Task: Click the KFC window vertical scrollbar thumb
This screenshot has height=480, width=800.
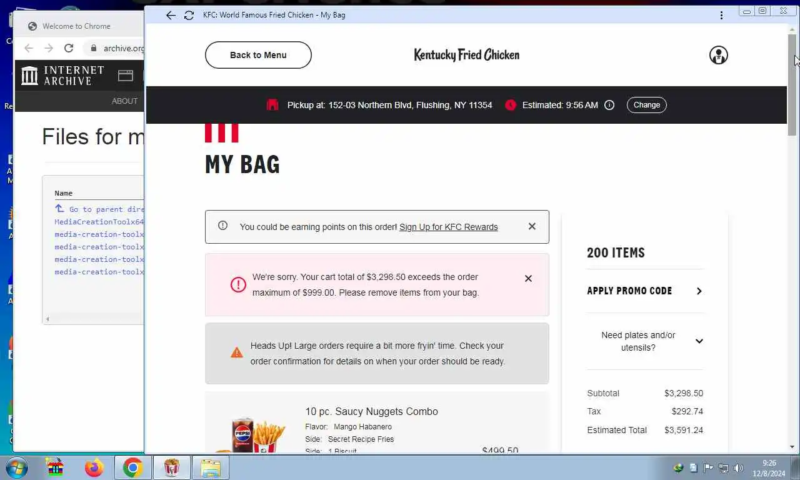Action: (792, 84)
